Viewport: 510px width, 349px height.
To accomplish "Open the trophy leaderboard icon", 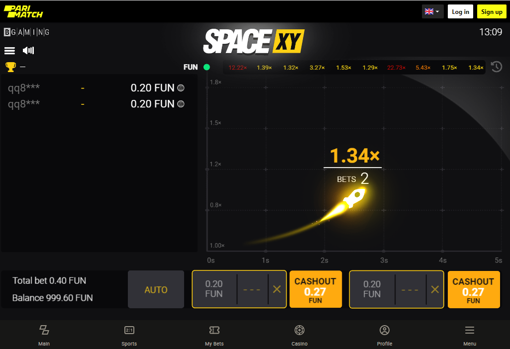I will click(11, 67).
